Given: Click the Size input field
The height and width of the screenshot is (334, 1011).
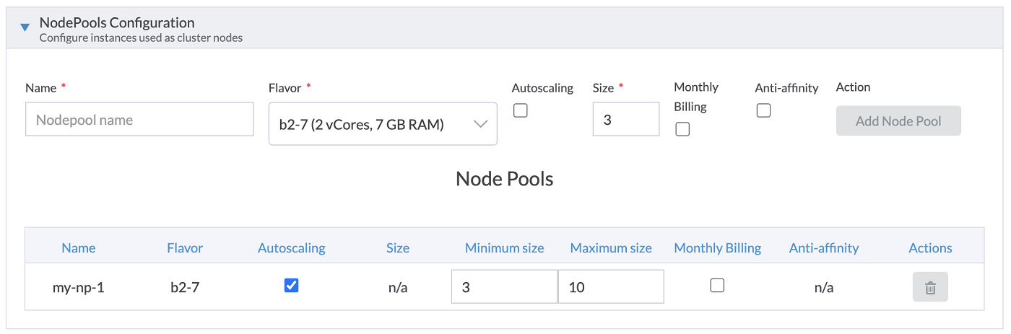Looking at the screenshot, I should tap(625, 120).
